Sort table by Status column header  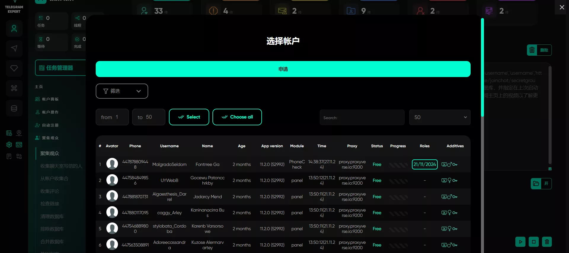[x=377, y=146]
